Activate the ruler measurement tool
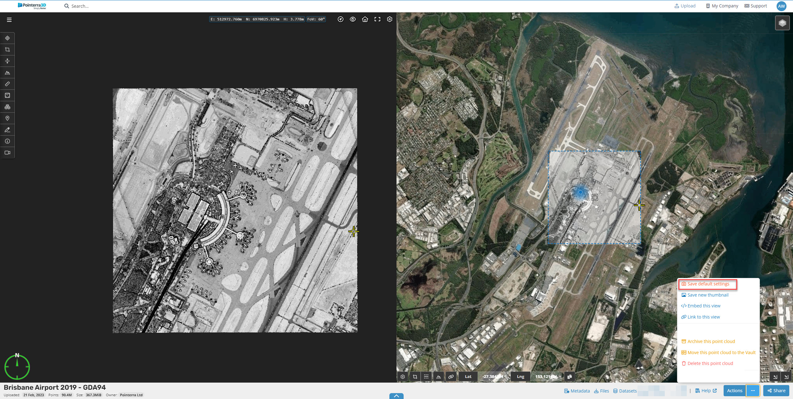Screen dimensions: 793x399 [x=7, y=84]
